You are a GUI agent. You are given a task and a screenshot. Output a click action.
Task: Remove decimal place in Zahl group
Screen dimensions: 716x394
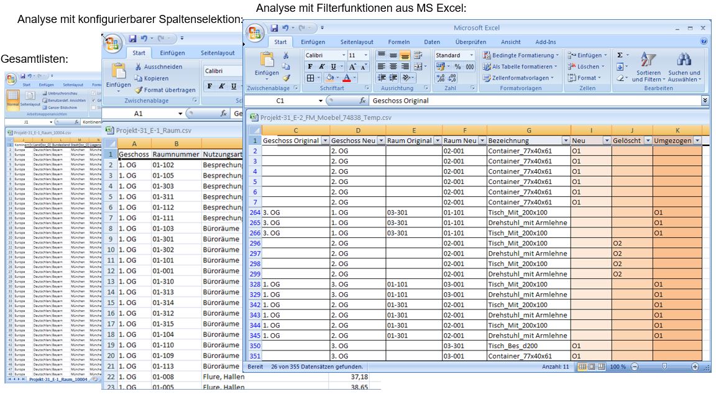(x=452, y=78)
